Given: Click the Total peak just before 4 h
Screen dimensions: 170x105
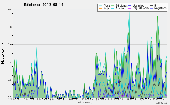Looking at the screenshot, I should [37, 40].
